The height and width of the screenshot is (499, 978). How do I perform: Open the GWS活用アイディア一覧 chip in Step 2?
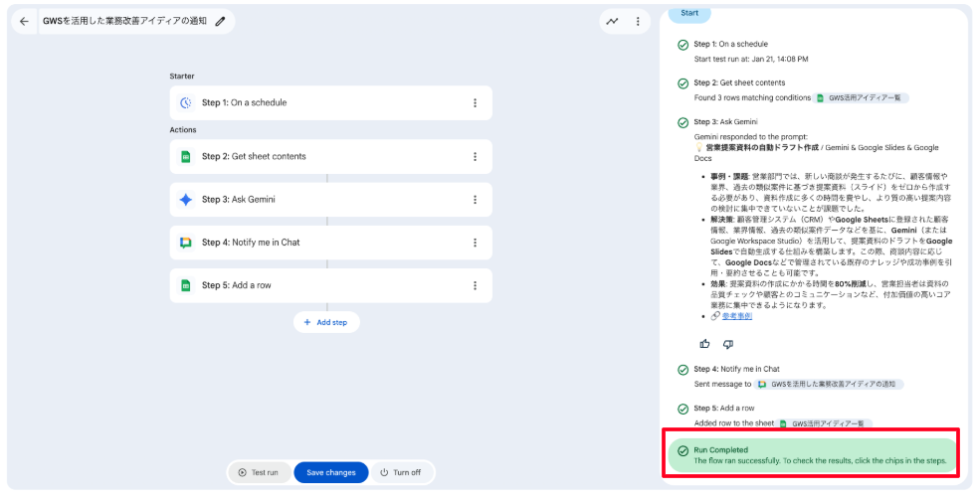pyautogui.click(x=862, y=98)
